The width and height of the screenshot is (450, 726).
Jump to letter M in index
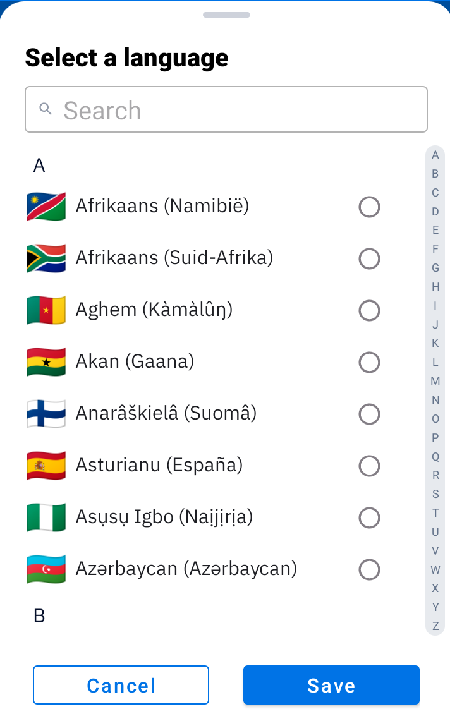pos(435,381)
